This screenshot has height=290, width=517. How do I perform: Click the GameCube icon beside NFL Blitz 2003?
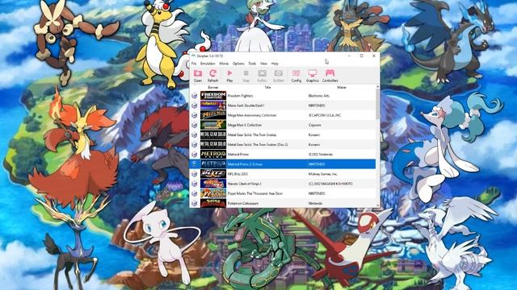coord(195,174)
